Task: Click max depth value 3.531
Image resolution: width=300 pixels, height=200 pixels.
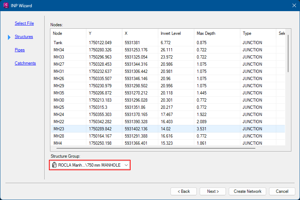Action: coord(201,129)
